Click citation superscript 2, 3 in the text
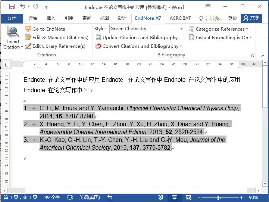 click(x=87, y=89)
